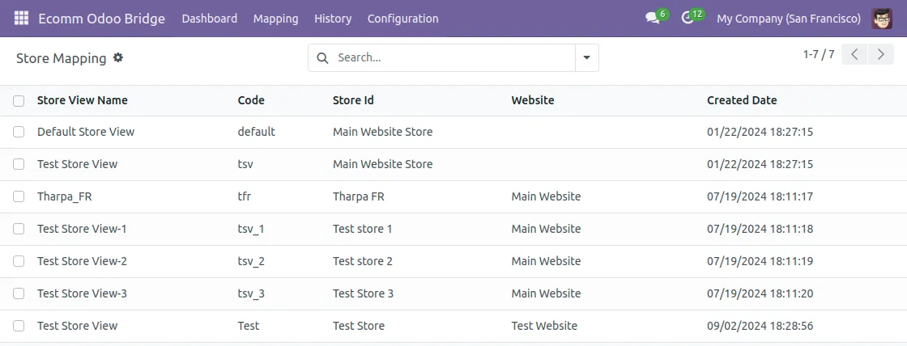
Task: Sort by Store Id column header
Action: tap(353, 100)
